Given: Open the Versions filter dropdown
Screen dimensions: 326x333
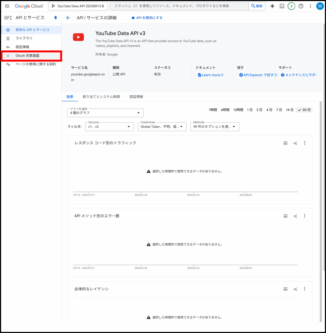Looking at the screenshot, I should [110, 127].
